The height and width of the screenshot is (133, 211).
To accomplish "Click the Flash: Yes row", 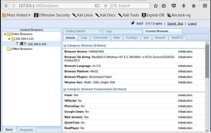I will [x=134, y=95].
